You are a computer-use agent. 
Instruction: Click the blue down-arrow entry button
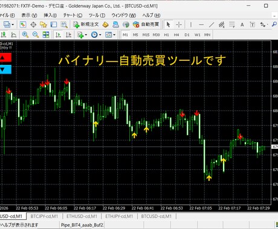pyautogui.click(x=5, y=69)
